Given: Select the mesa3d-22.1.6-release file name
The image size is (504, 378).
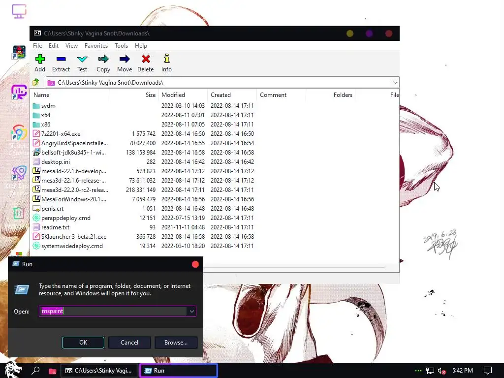Looking at the screenshot, I should 74,180.
